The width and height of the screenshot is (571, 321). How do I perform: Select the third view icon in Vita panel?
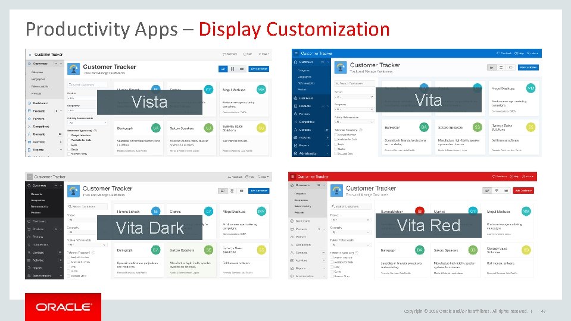(x=510, y=67)
